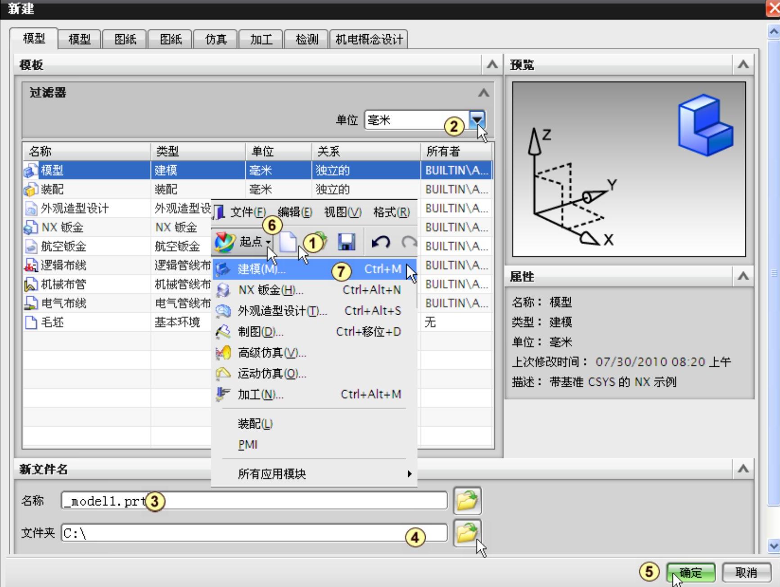
Task: Switch to the 加工 tab
Action: tap(261, 39)
